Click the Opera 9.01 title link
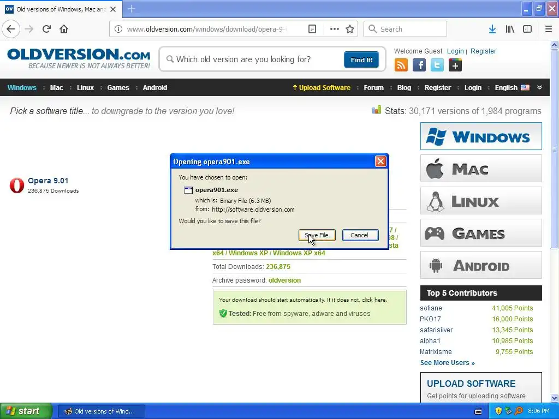559x419 pixels. [x=48, y=181]
